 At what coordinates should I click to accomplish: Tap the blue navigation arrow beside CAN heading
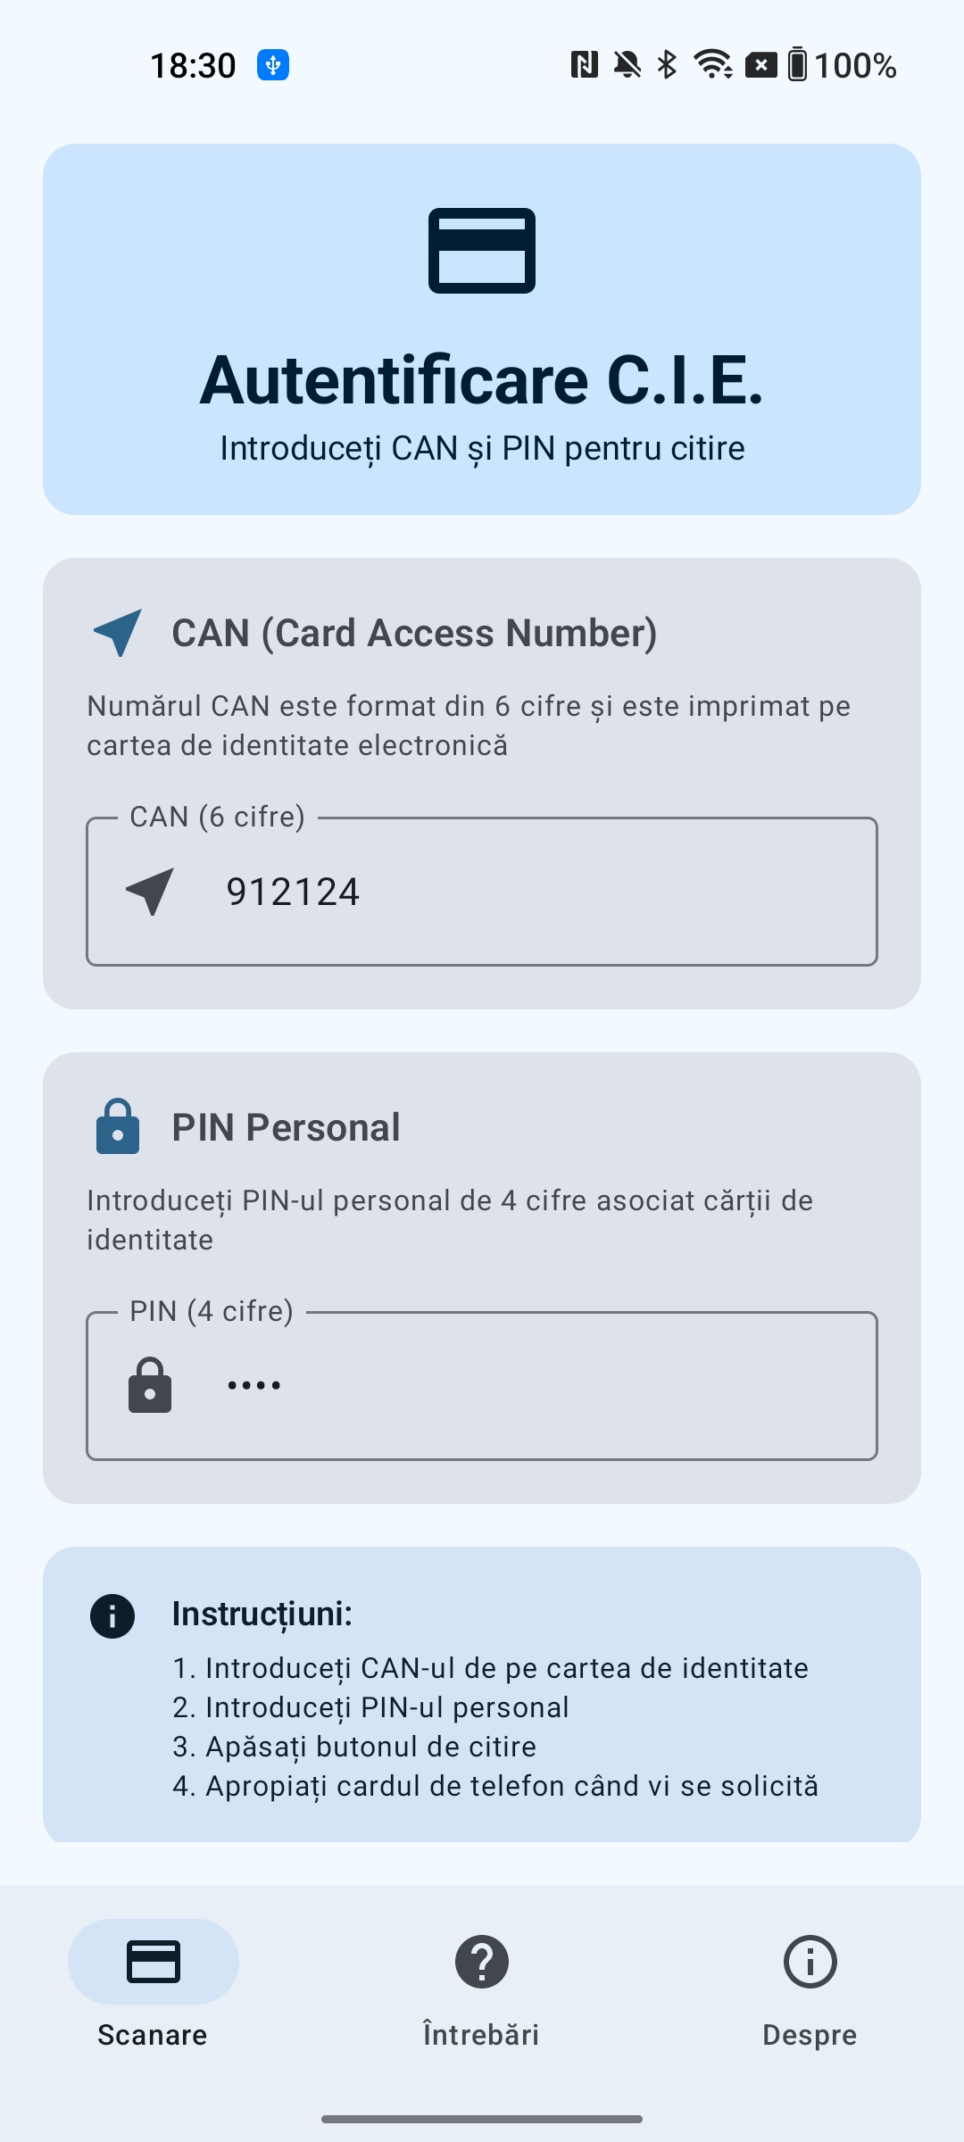(118, 633)
